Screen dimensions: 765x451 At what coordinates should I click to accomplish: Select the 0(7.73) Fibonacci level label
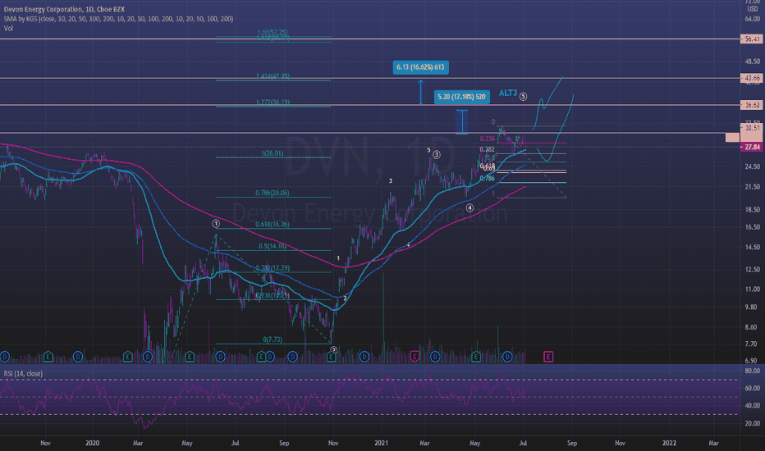click(x=273, y=339)
